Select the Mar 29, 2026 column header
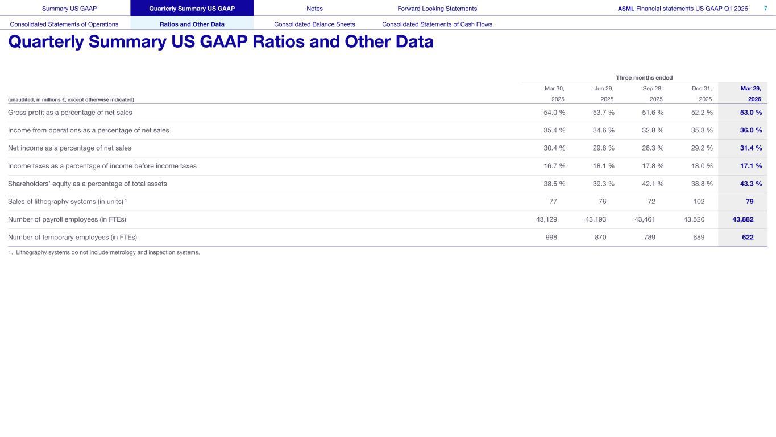The height and width of the screenshot is (437, 776). pos(750,94)
